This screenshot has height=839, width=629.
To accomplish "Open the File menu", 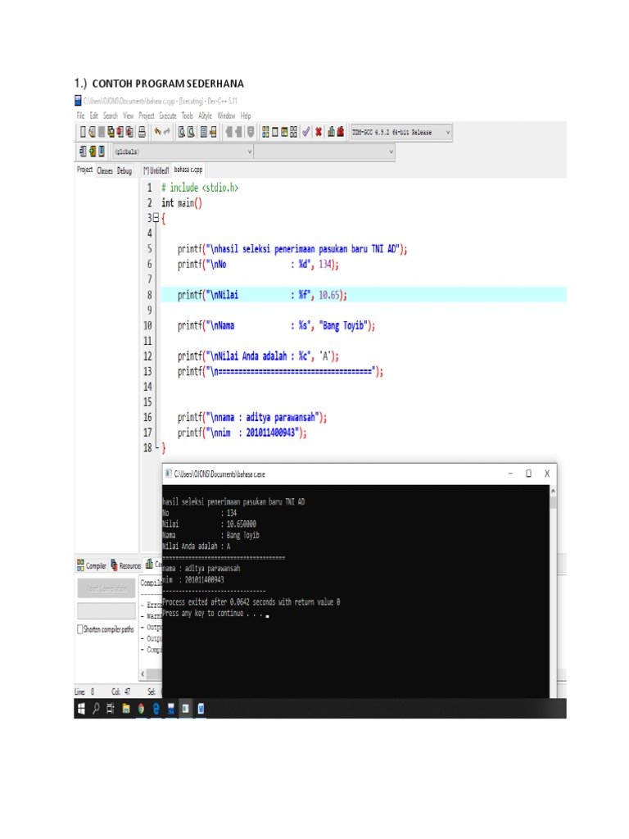I will [x=80, y=116].
